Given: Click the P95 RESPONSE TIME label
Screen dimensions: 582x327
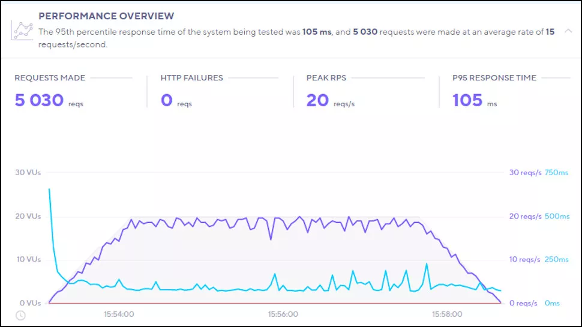Looking at the screenshot, I should pyautogui.click(x=494, y=77).
